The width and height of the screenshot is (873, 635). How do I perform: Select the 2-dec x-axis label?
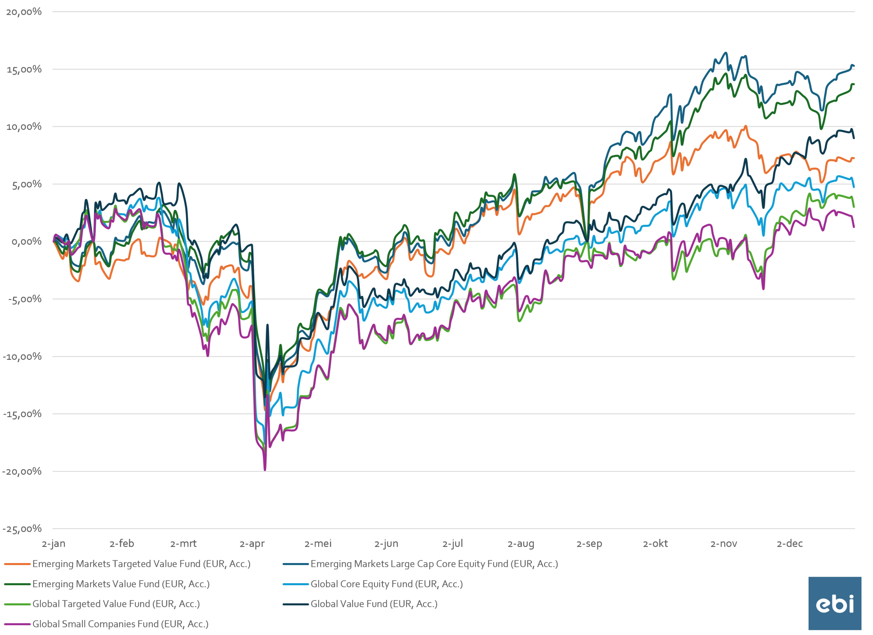point(789,544)
